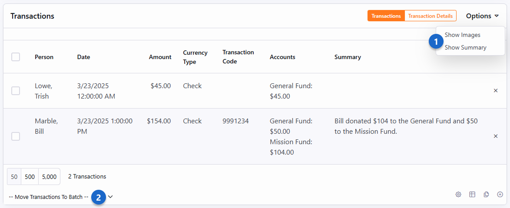Screen dimensions: 510x208
Task: Check the Lowe, Trish row checkbox
Action: point(16,91)
